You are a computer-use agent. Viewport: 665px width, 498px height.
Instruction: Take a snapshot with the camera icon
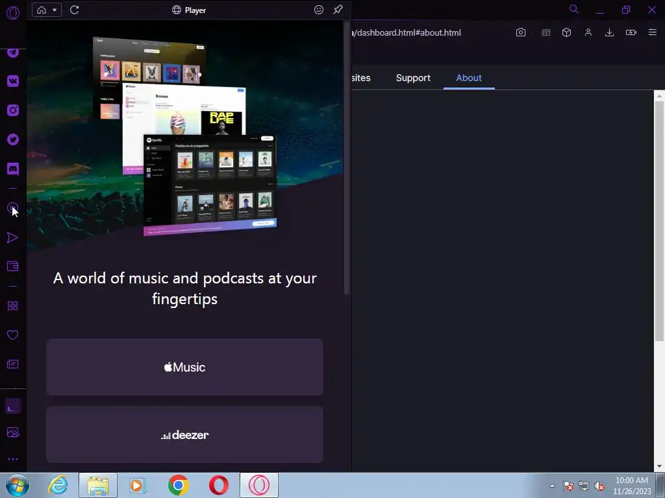coord(521,32)
